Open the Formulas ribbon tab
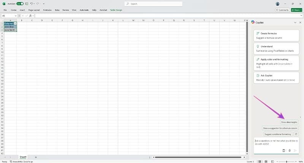This screenshot has width=304, height=163. click(47, 10)
